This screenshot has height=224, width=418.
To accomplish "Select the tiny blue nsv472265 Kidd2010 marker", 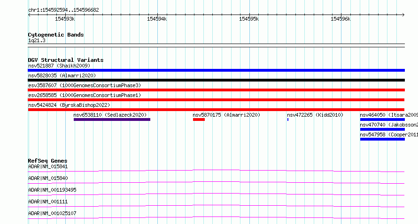I will click(288, 119).
